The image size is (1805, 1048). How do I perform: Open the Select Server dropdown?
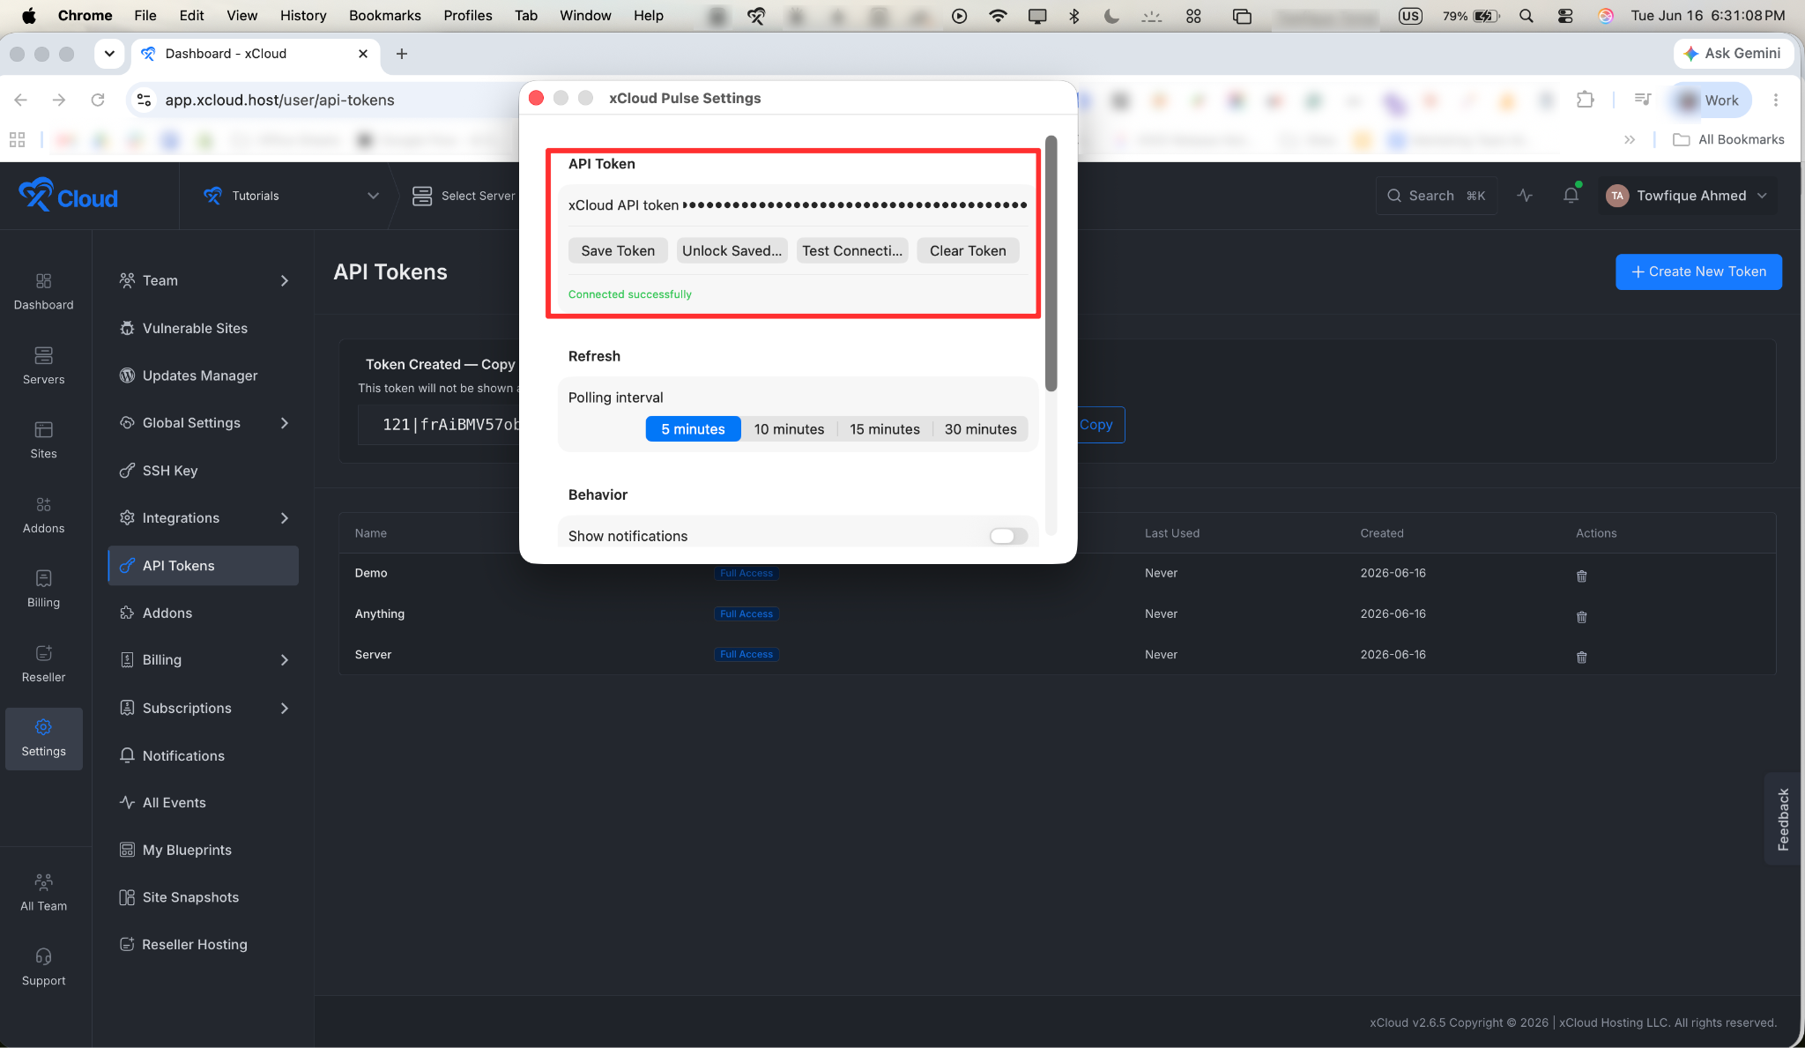point(464,196)
